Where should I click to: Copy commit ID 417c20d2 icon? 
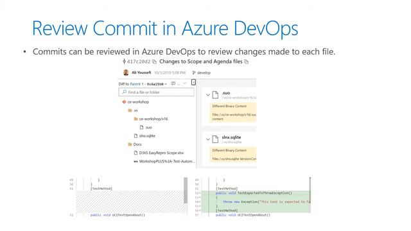[x=154, y=62]
